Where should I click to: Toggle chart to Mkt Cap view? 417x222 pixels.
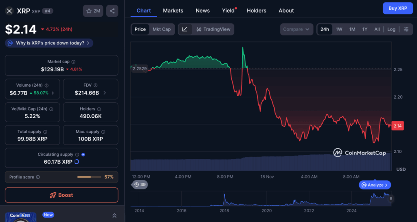[162, 29]
